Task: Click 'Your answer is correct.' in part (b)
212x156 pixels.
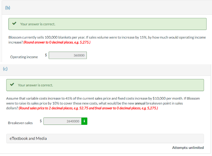Action: [x=38, y=24]
